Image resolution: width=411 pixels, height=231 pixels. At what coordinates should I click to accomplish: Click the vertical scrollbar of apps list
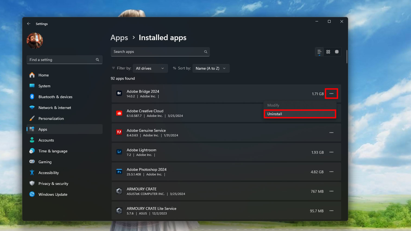pos(347,57)
